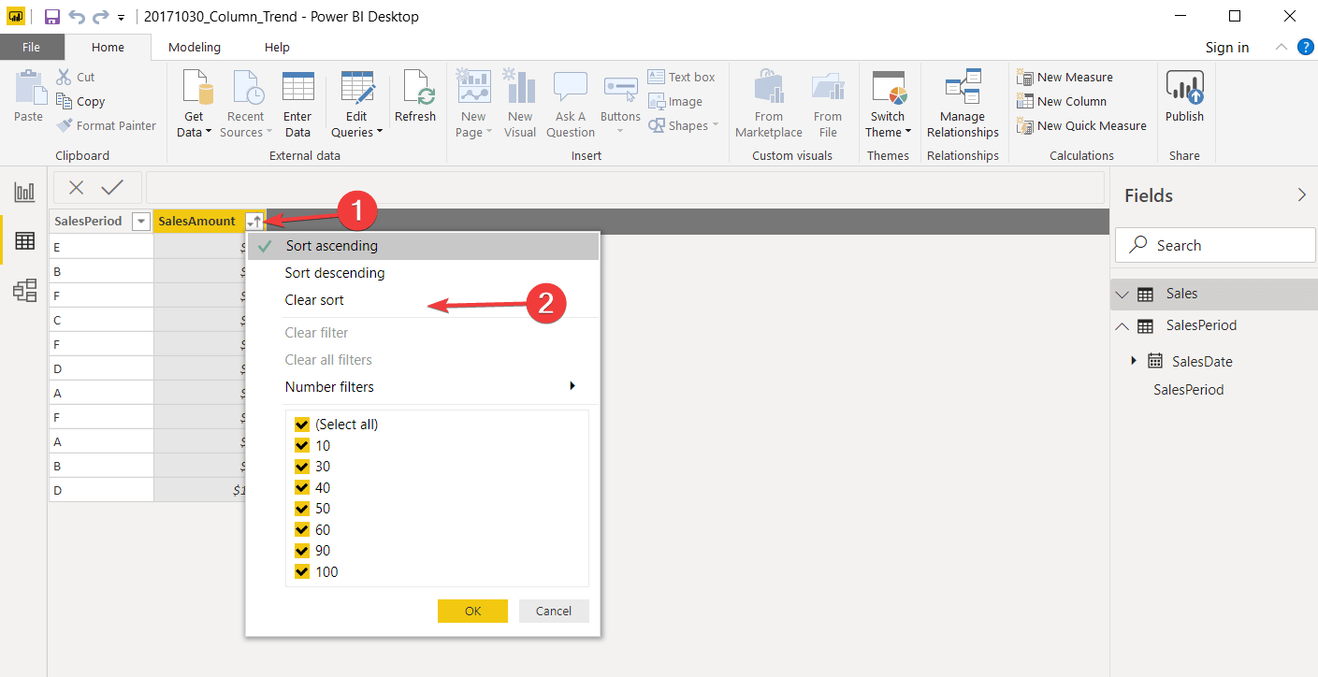Select Sort descending menu option
The height and width of the screenshot is (677, 1318).
335,273
